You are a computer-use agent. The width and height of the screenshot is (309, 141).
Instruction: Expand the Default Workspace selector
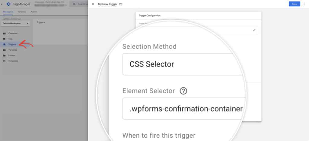(x=16, y=23)
